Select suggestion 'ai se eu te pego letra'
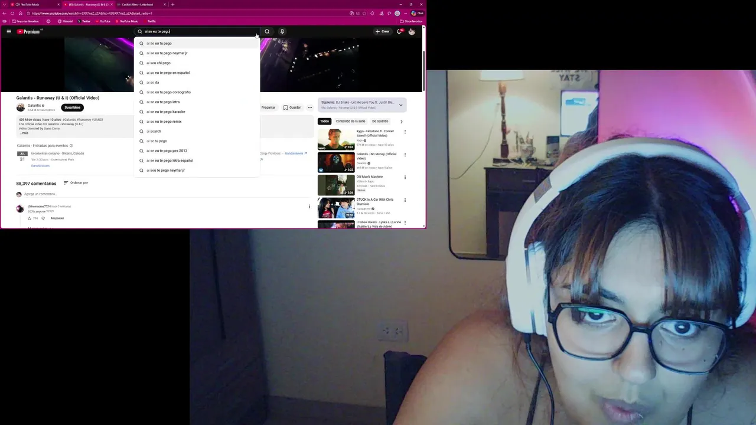This screenshot has width=756, height=425. [x=197, y=102]
